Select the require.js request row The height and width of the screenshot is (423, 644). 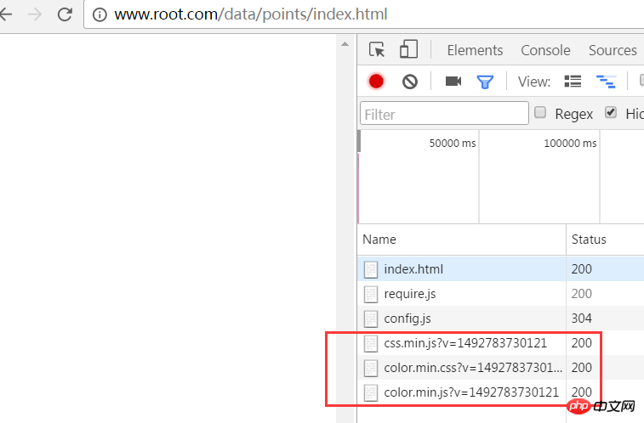click(x=501, y=294)
